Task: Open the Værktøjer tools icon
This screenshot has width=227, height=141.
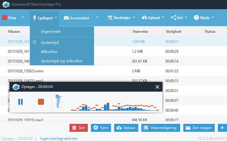Action: click(x=110, y=18)
